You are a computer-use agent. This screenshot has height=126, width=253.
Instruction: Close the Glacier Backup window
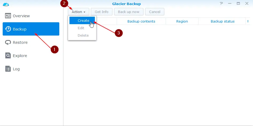[x=247, y=3]
